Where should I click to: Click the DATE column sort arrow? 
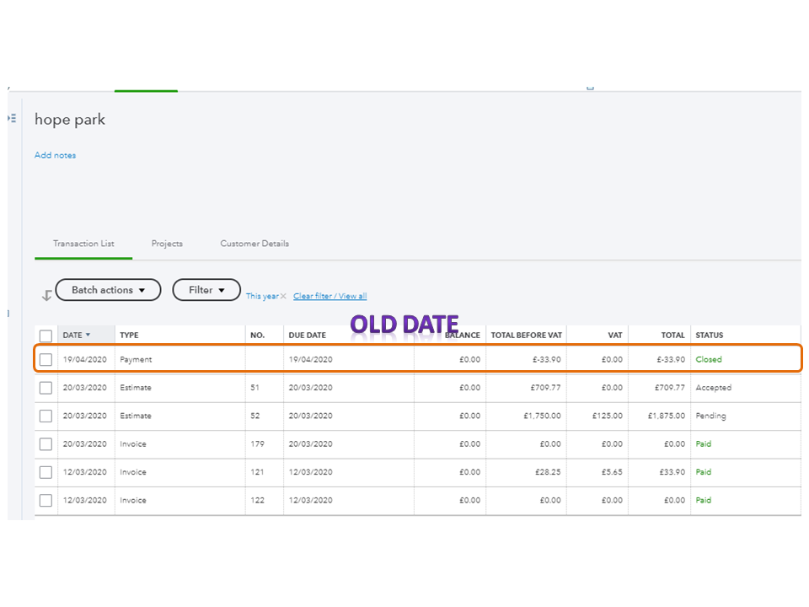point(88,336)
